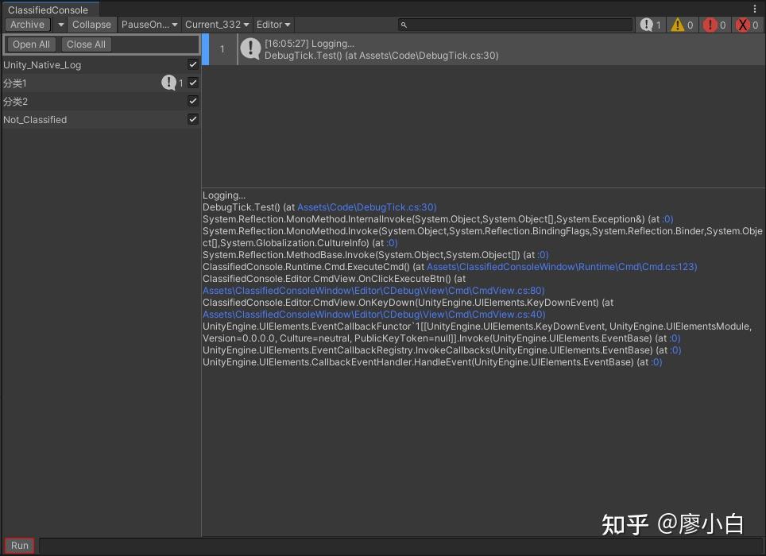766x556 pixels.
Task: Click the Archive button
Action: [27, 25]
